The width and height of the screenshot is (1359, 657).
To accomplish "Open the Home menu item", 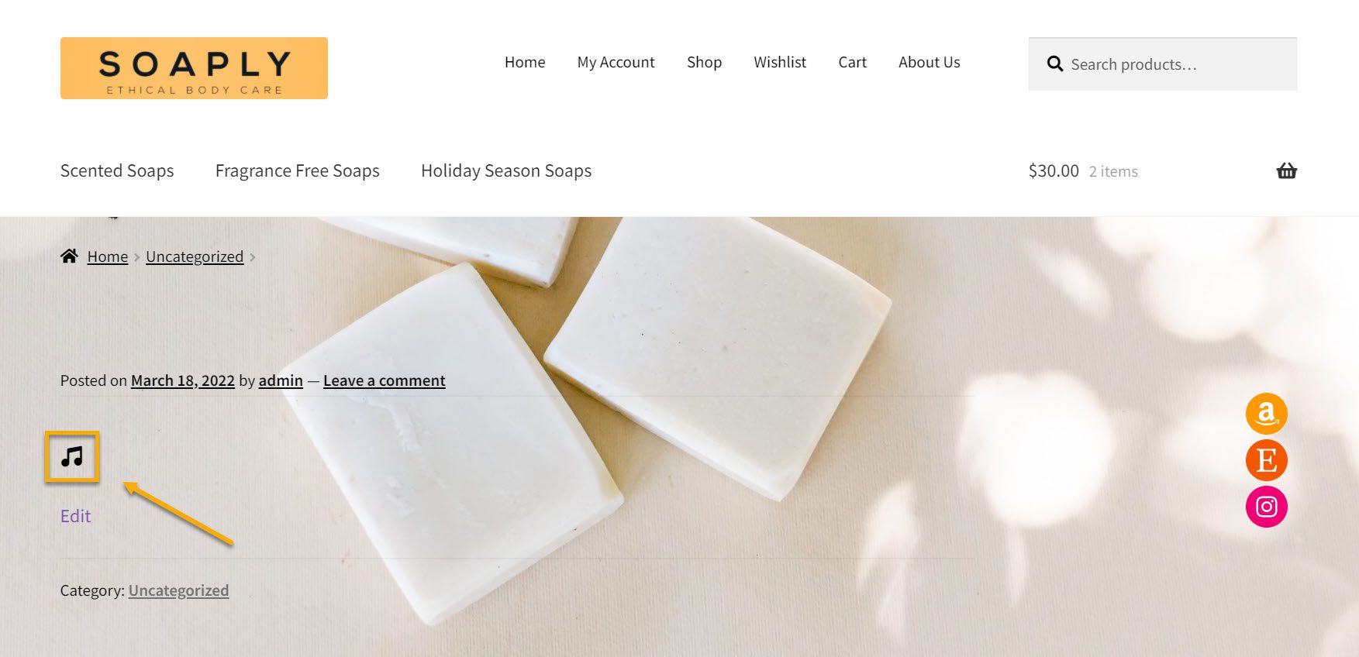I will coord(525,62).
